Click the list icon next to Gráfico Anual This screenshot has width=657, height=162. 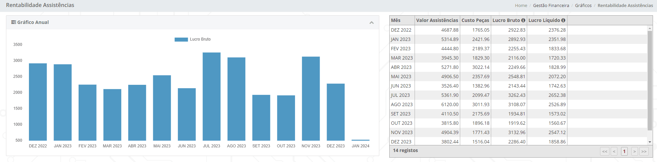(x=14, y=22)
